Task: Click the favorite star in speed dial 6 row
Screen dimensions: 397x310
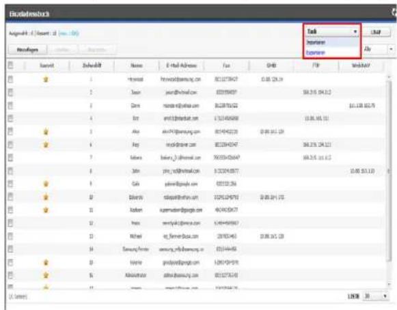Action: pyautogui.click(x=46, y=145)
